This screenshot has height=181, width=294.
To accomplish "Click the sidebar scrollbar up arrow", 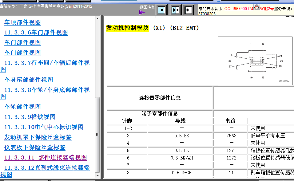I will (97, 19).
